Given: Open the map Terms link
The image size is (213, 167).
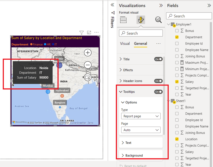Looking at the screenshot, I should [90, 123].
